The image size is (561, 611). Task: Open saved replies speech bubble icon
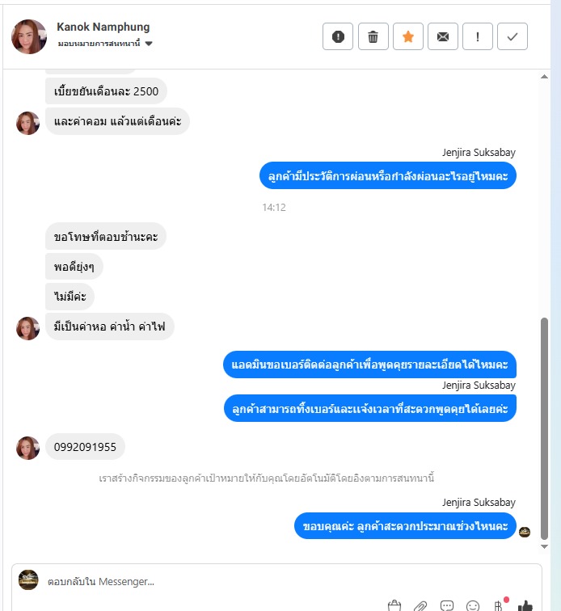pos(447,605)
